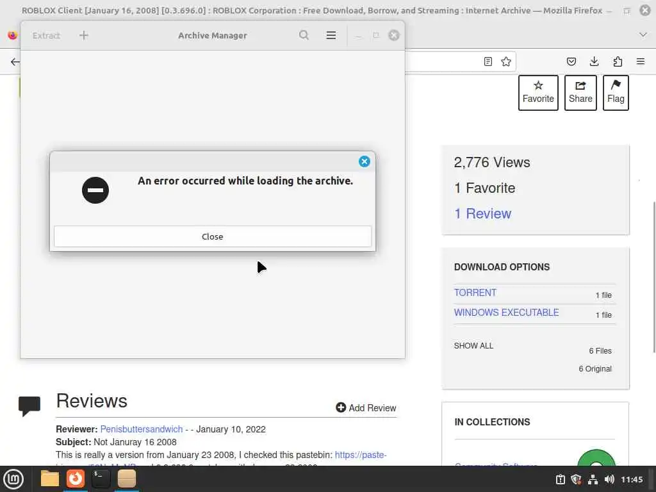Image resolution: width=656 pixels, height=492 pixels.
Task: Open Files from the taskbar
Action: pos(50,479)
